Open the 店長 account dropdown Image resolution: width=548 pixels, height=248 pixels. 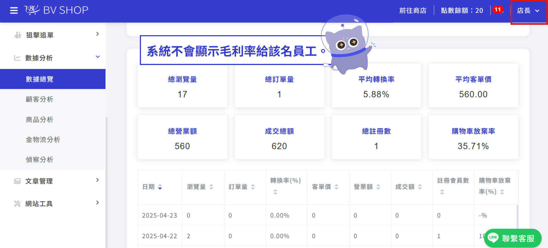[528, 11]
